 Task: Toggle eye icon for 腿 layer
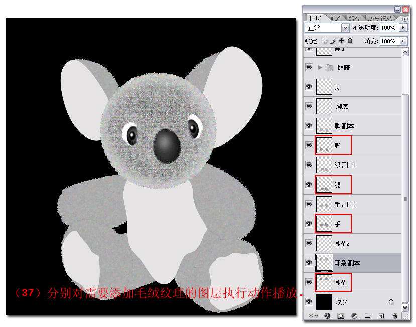[309, 185]
